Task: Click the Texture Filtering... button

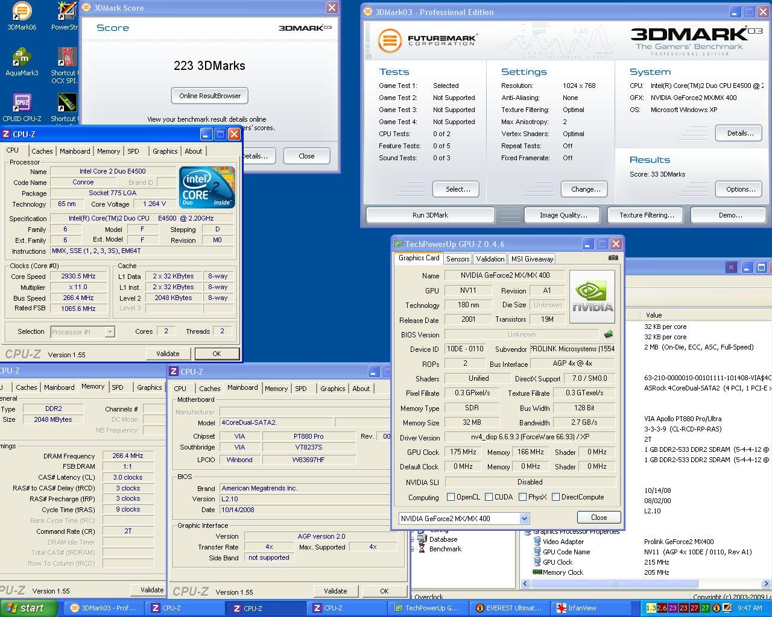Action: (x=647, y=215)
